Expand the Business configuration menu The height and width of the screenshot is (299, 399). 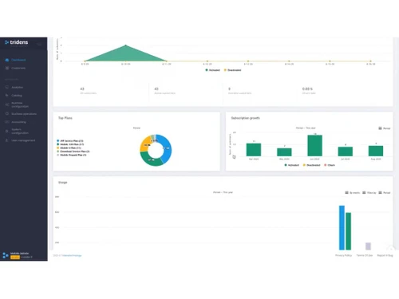pyautogui.click(x=20, y=104)
